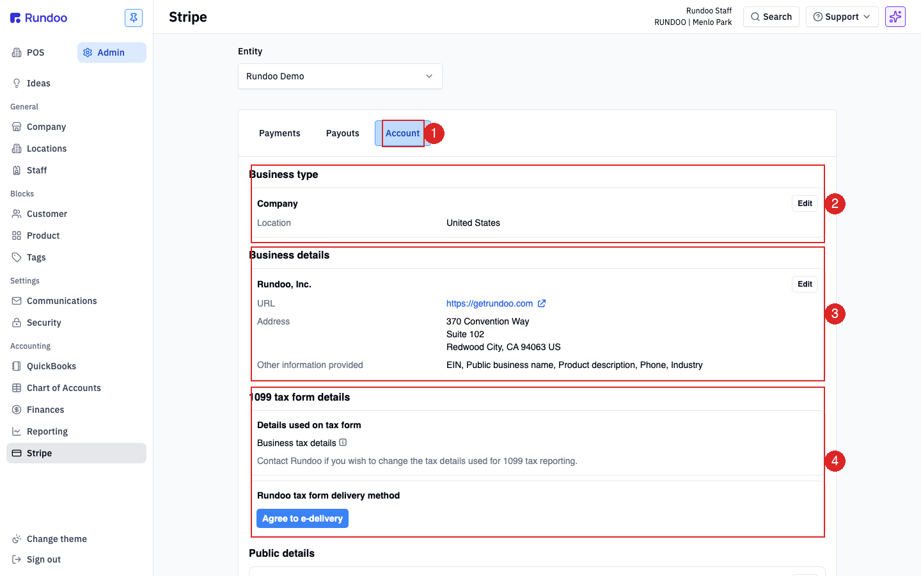
Task: Open Locations in the sidebar
Action: click(76, 148)
